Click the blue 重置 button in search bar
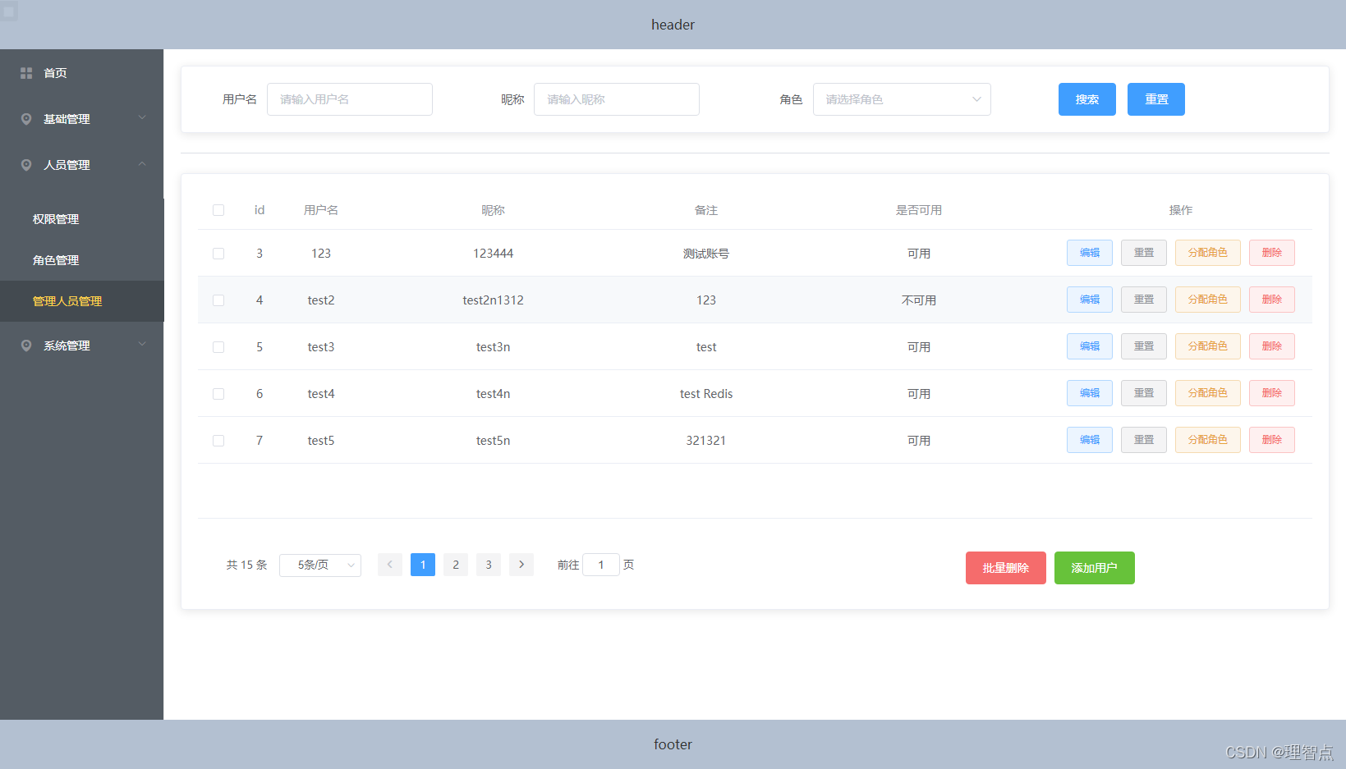The image size is (1346, 769). (1156, 99)
